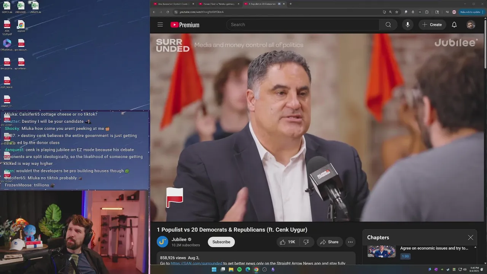487x274 pixels.
Task: Go back in Chrome browser
Action: 154,12
